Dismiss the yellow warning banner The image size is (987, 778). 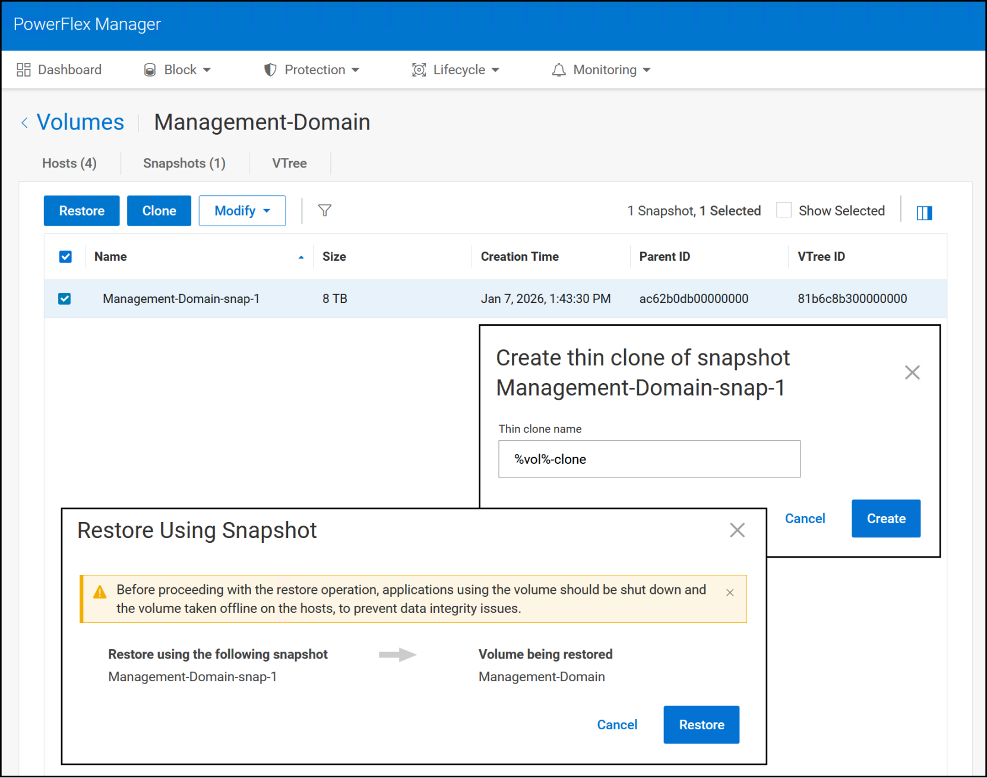coord(730,593)
